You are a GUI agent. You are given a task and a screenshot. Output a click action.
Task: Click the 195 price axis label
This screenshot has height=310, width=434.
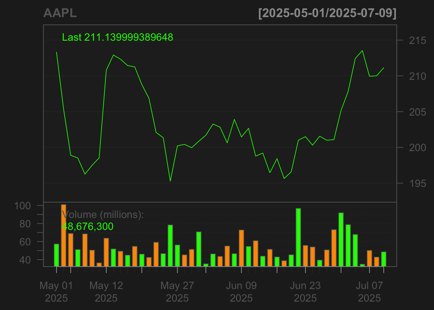tap(418, 183)
